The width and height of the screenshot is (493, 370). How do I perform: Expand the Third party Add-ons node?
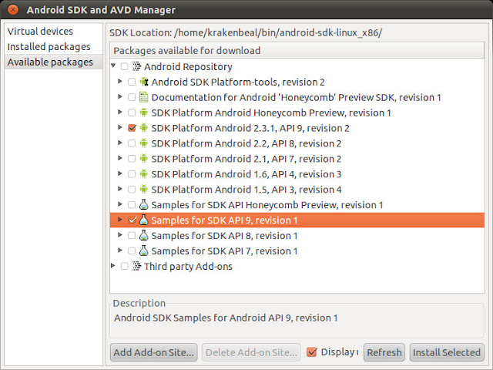[x=113, y=266]
